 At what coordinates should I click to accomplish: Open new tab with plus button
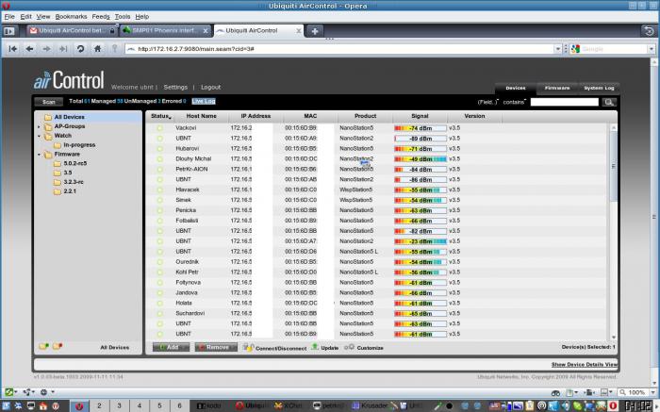[x=314, y=31]
